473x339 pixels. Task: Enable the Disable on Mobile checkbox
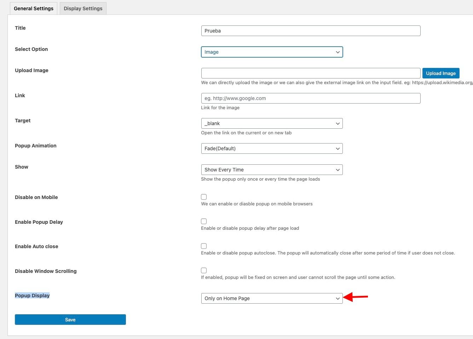[204, 197]
